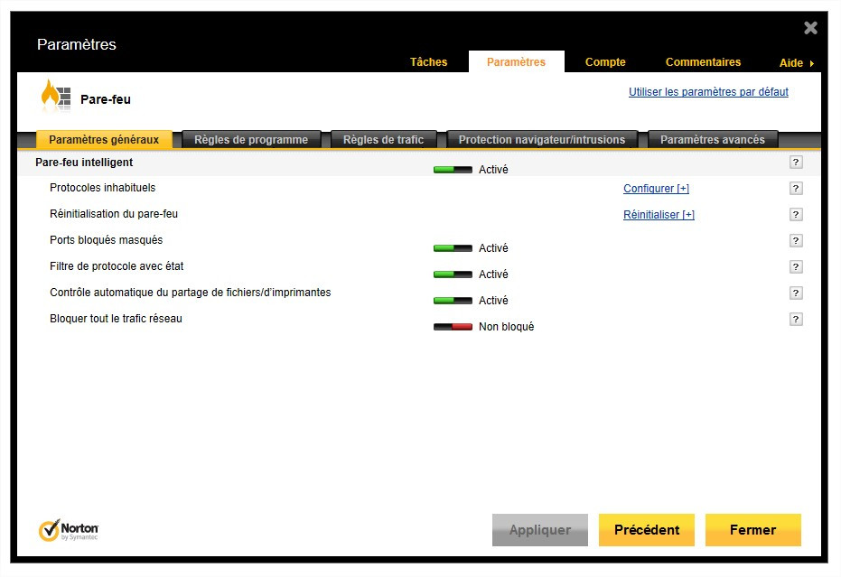Open the Aide dropdown menu

tap(791, 62)
